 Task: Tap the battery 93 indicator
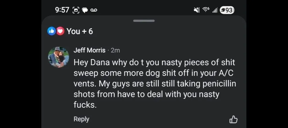point(227,10)
